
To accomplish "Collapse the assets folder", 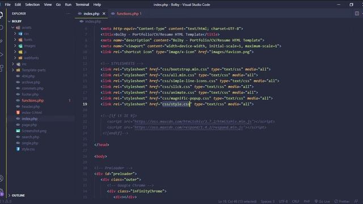I will (27, 28).
